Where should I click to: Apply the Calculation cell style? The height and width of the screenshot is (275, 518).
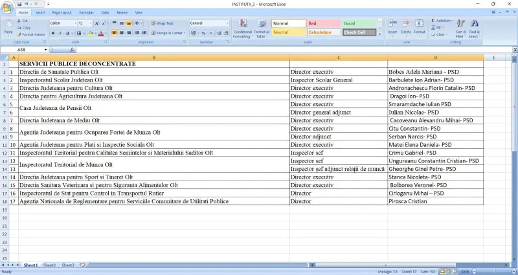coord(324,32)
